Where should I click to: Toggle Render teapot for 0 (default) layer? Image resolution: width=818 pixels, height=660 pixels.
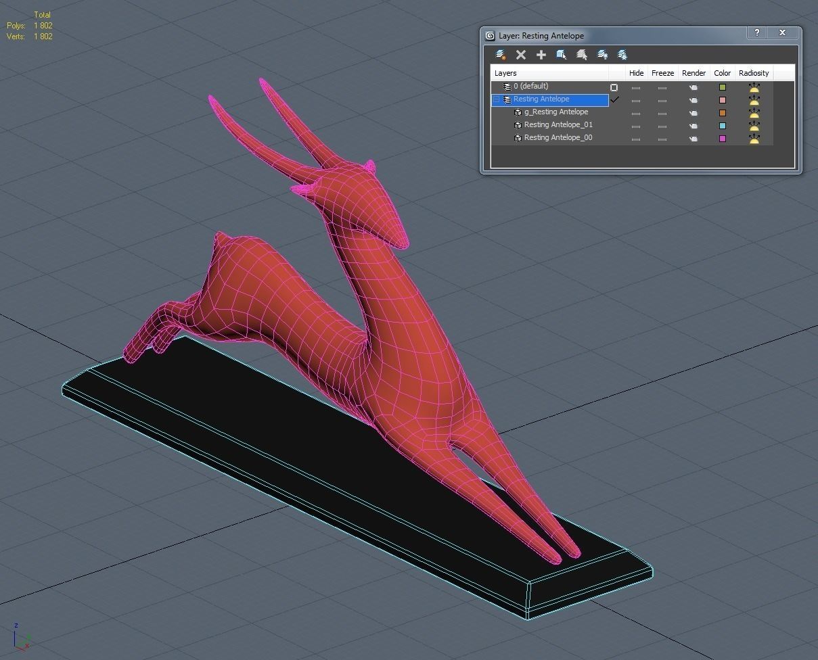tap(694, 88)
